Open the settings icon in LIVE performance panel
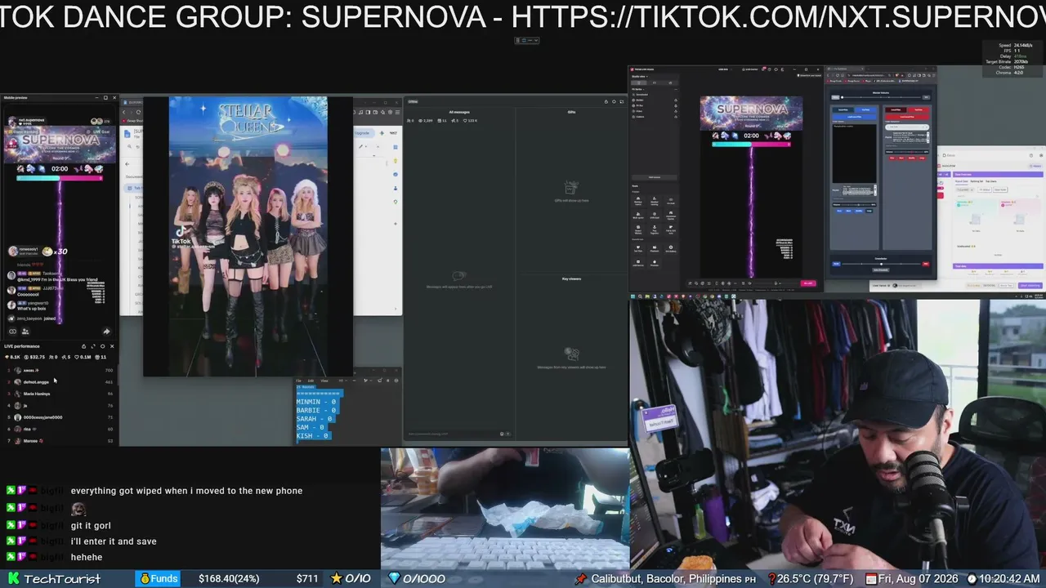The width and height of the screenshot is (1046, 588). pos(102,346)
